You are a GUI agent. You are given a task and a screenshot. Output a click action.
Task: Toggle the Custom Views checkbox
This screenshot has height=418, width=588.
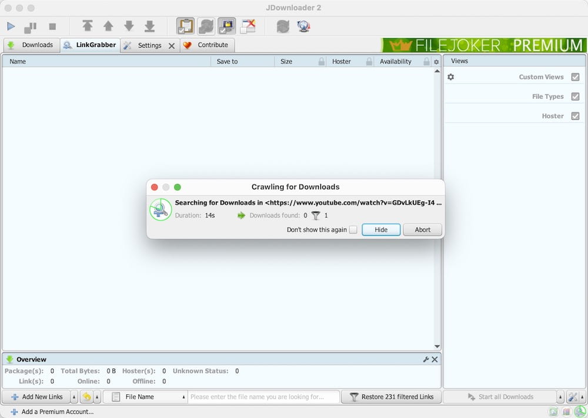(575, 77)
